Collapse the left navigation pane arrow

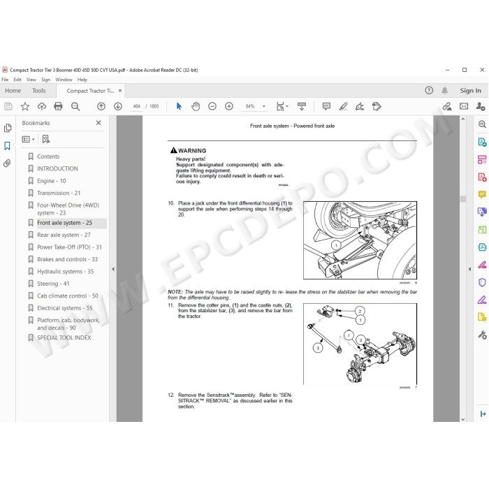[x=113, y=269]
